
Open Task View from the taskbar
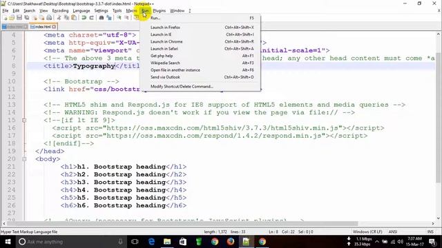(135, 242)
